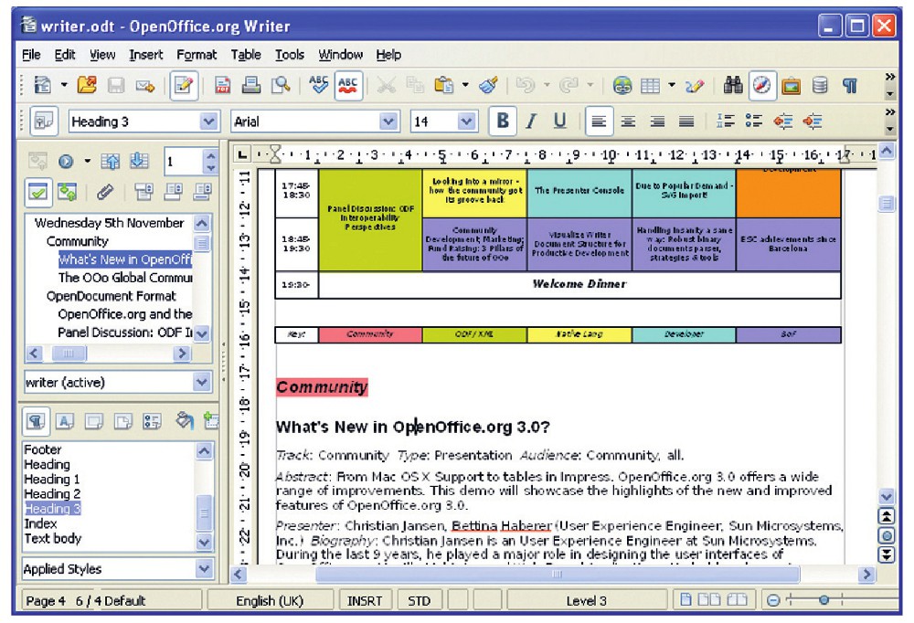This screenshot has width=914, height=623.
Task: Open the Find & Replace binoculars icon
Action: click(733, 86)
